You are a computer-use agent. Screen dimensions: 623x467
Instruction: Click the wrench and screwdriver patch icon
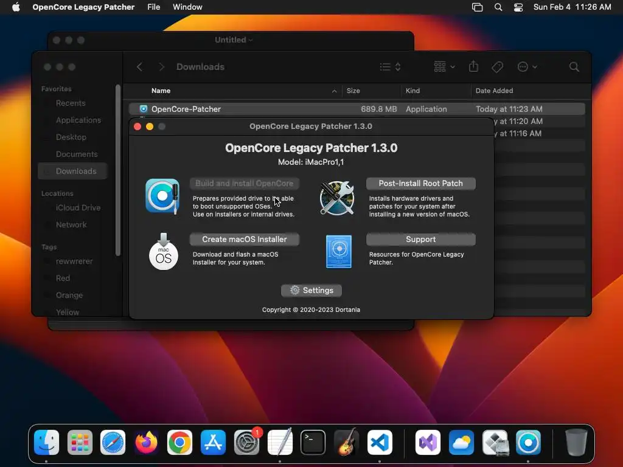tap(337, 198)
